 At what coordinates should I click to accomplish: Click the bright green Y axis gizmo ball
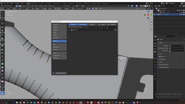[x=151, y=15]
